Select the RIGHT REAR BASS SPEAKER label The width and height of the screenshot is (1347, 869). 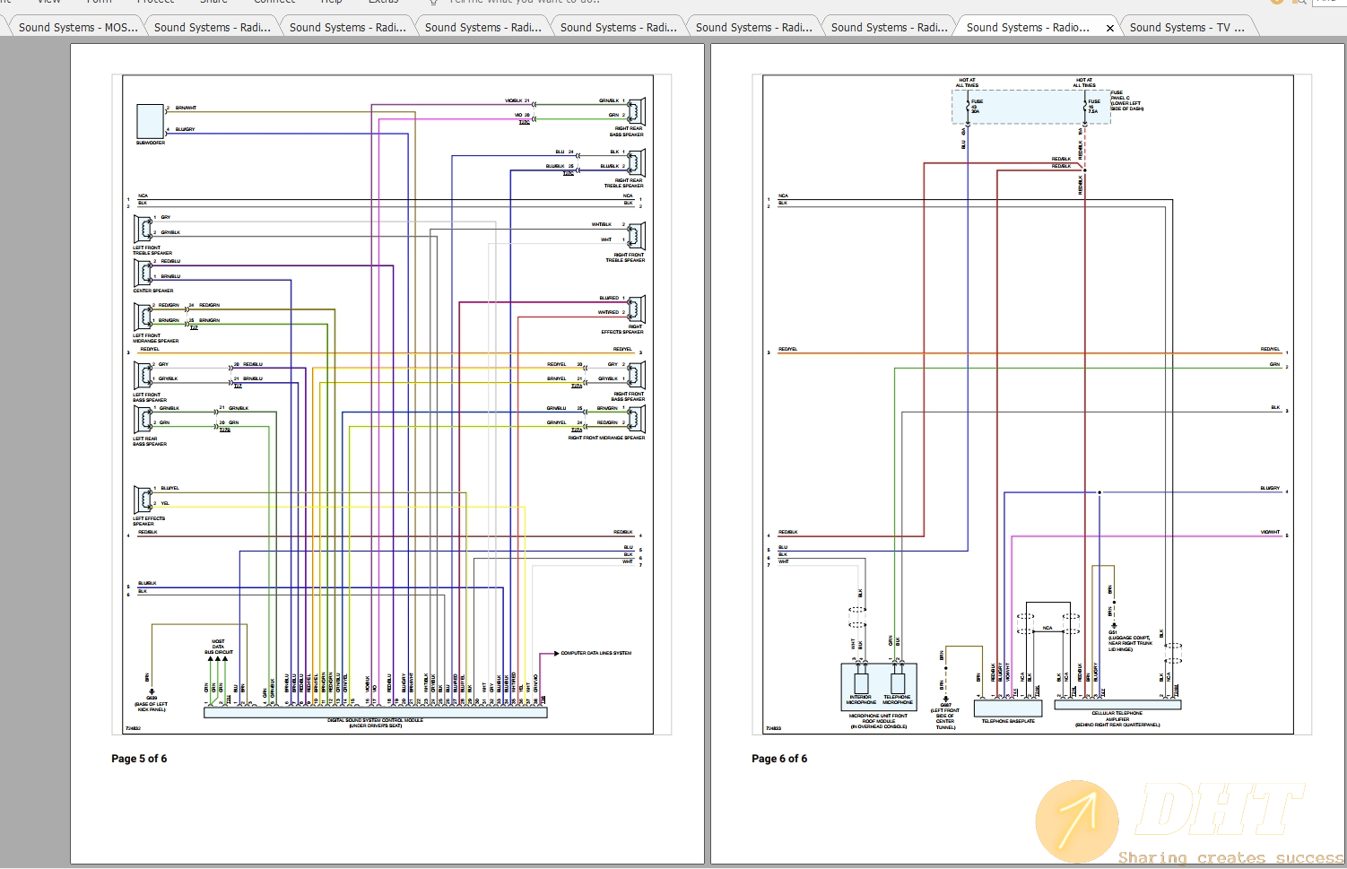(628, 132)
